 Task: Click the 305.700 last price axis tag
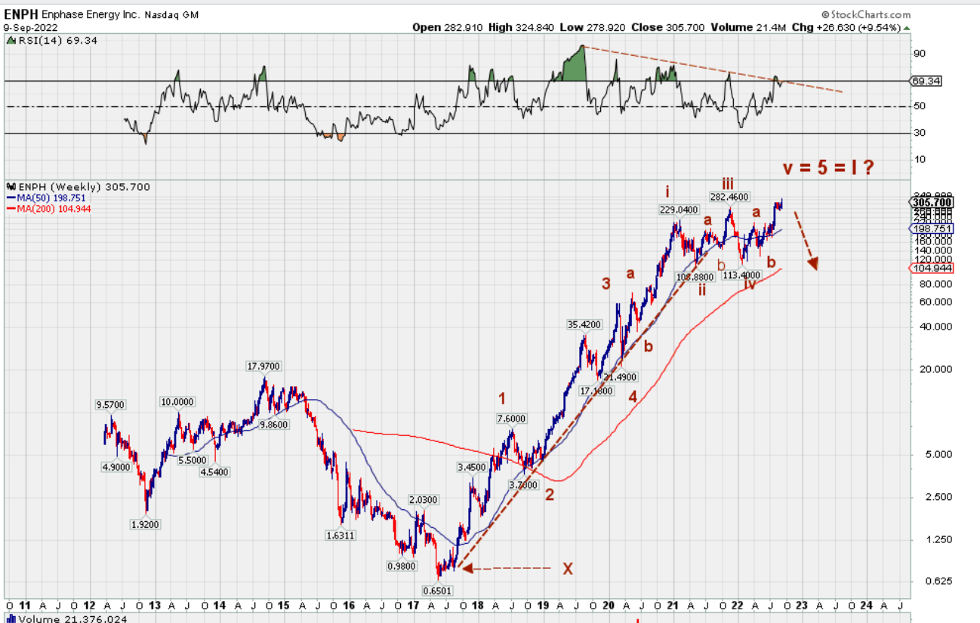(932, 202)
